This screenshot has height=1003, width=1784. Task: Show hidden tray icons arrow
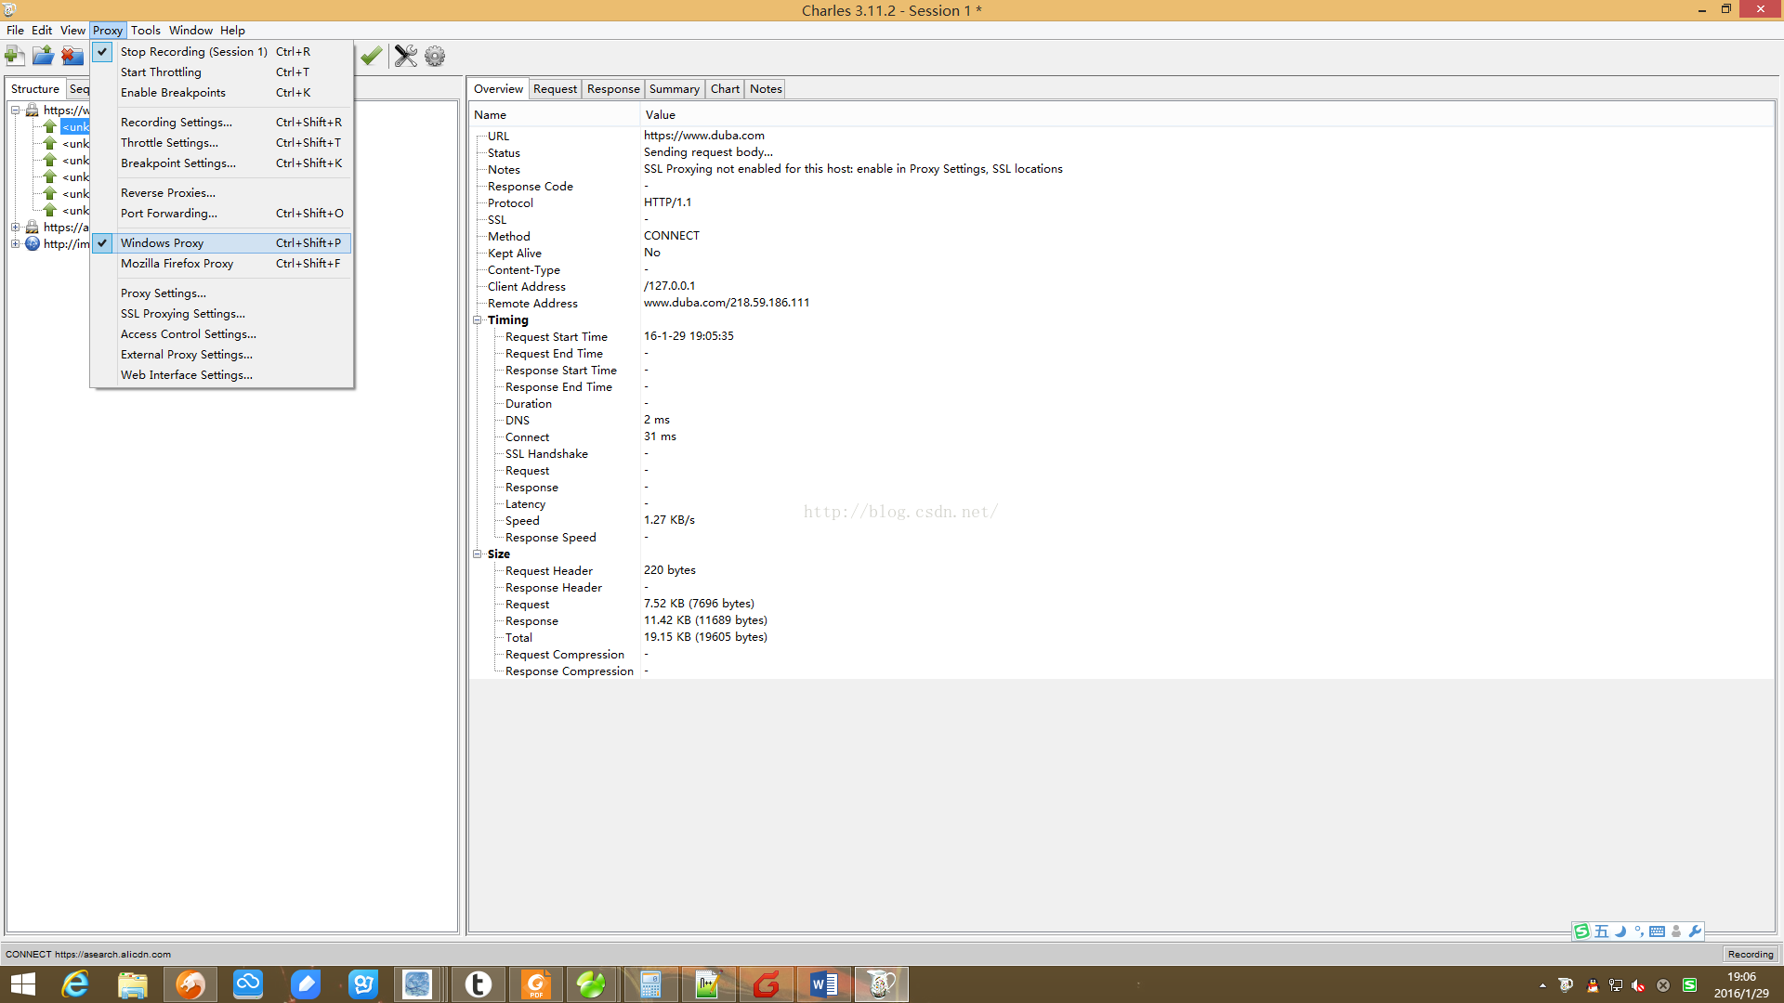pos(1542,985)
